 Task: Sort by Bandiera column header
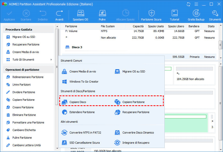[194, 26]
